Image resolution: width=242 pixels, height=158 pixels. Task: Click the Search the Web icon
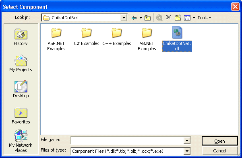click(x=159, y=18)
